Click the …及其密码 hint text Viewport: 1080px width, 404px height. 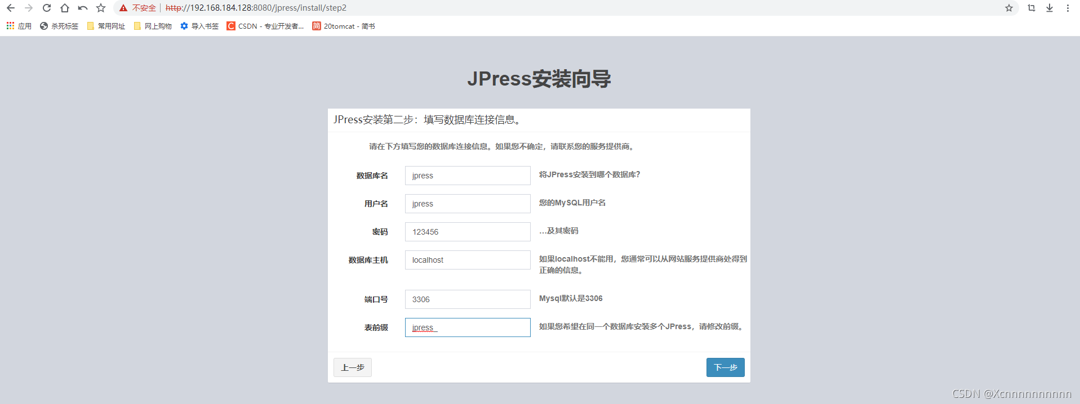[559, 231]
